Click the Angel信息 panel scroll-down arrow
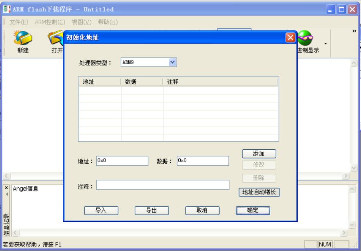The height and width of the screenshot is (251, 361). [352, 225]
